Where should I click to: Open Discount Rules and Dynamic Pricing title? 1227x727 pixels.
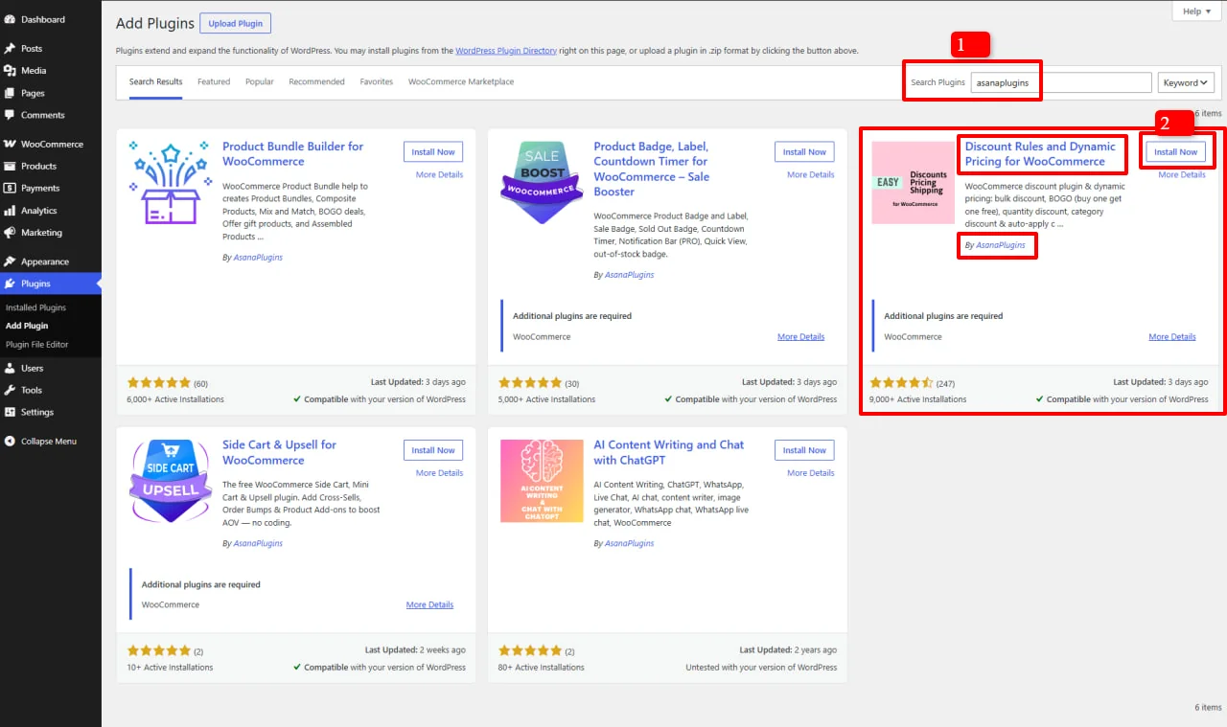[1040, 154]
